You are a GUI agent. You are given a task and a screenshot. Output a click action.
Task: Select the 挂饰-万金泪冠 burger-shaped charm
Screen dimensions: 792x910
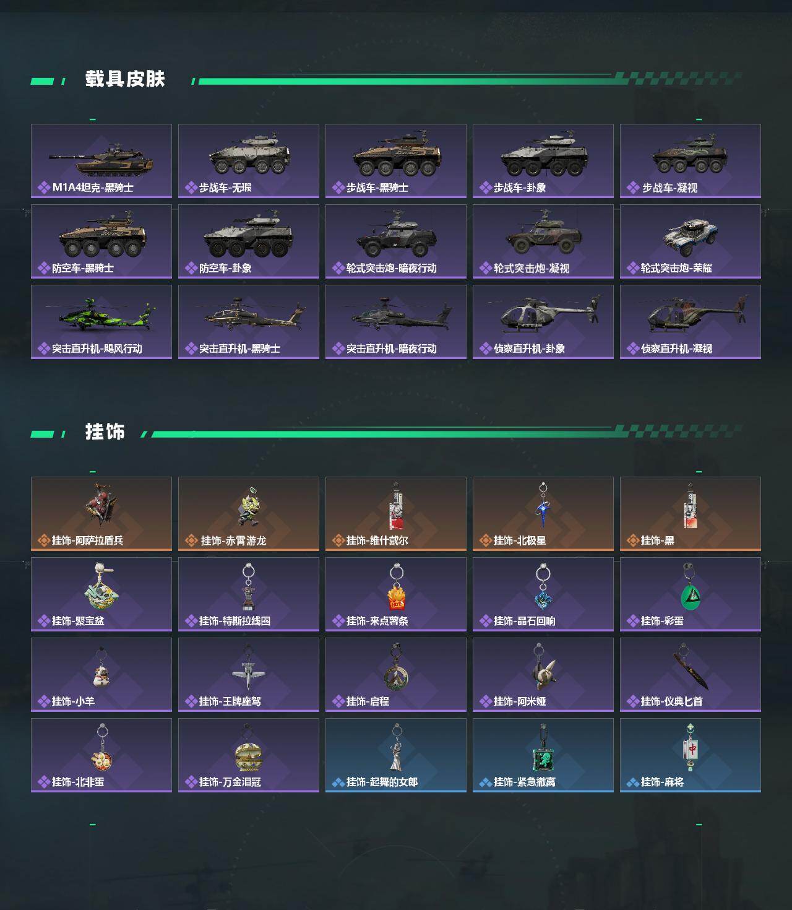tap(249, 755)
